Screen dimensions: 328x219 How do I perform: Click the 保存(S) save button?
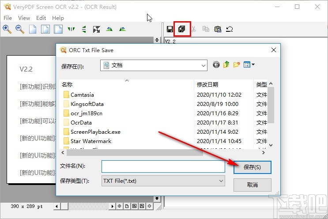252,167
